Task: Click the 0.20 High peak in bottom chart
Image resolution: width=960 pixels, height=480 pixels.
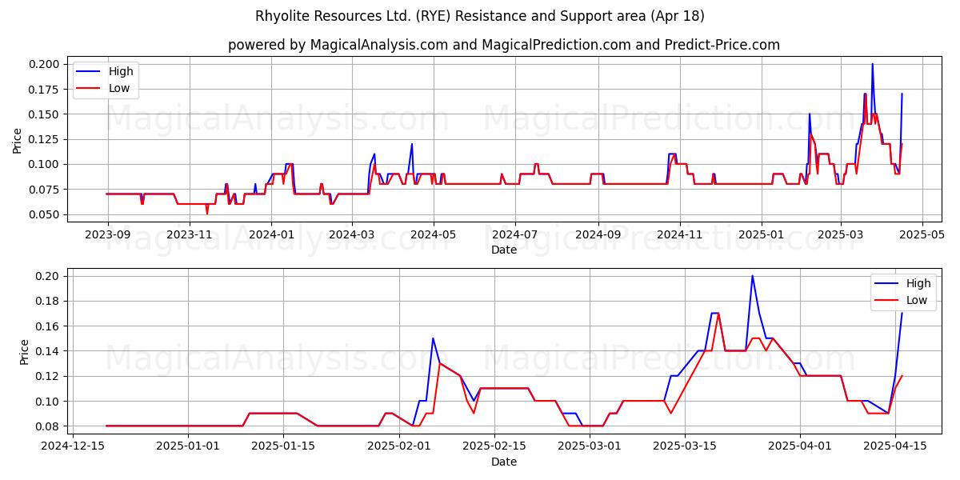Action: pyautogui.click(x=752, y=276)
